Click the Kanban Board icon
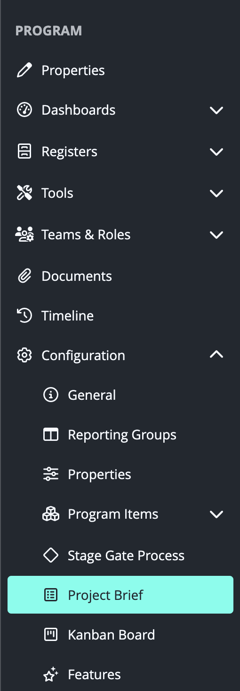This screenshot has height=691, width=240. point(50,635)
